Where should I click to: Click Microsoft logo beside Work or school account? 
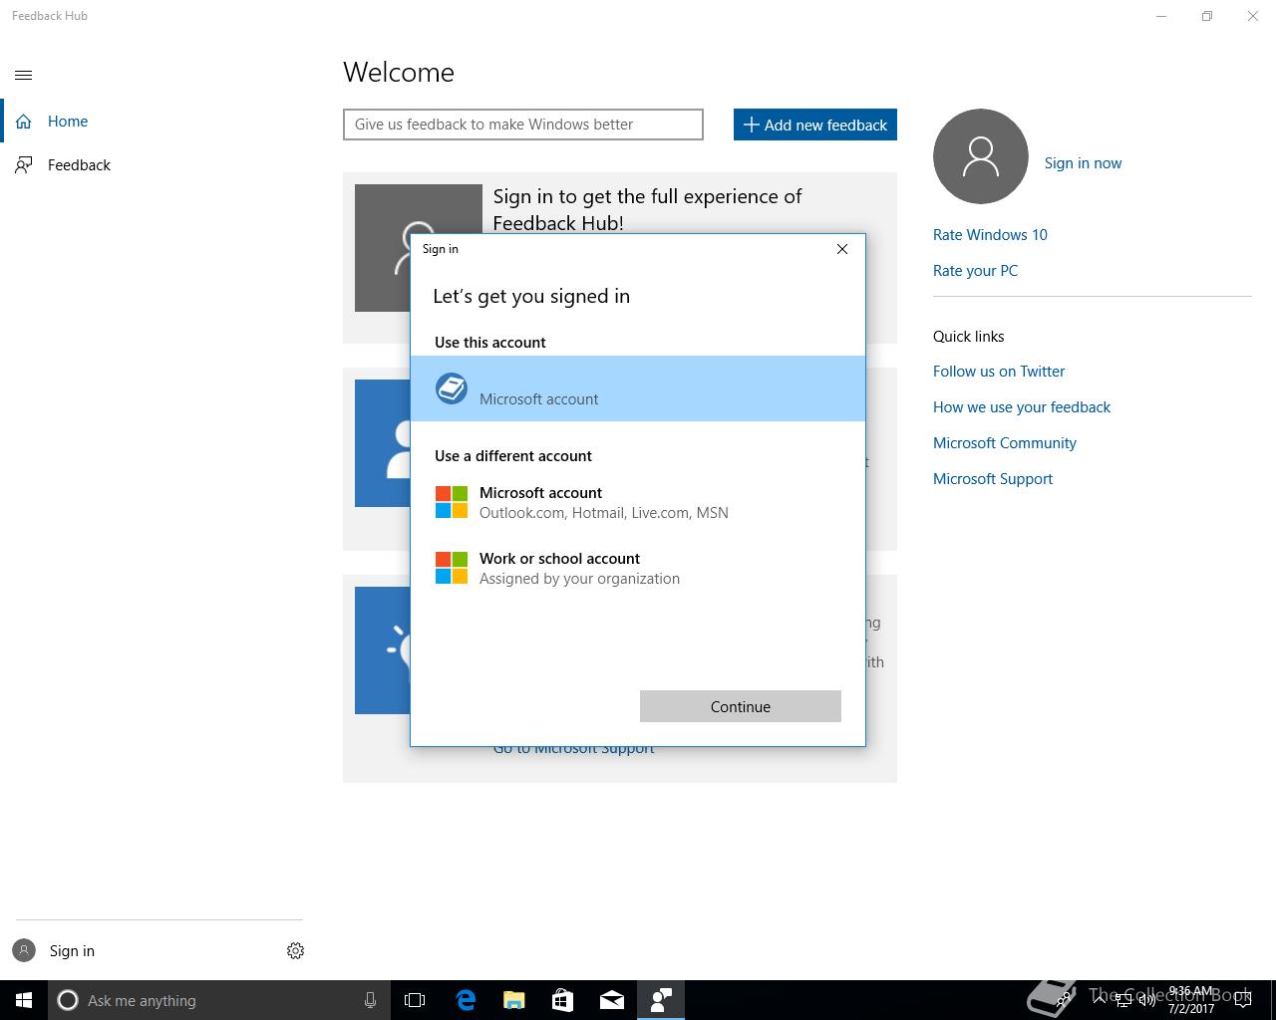[452, 568]
